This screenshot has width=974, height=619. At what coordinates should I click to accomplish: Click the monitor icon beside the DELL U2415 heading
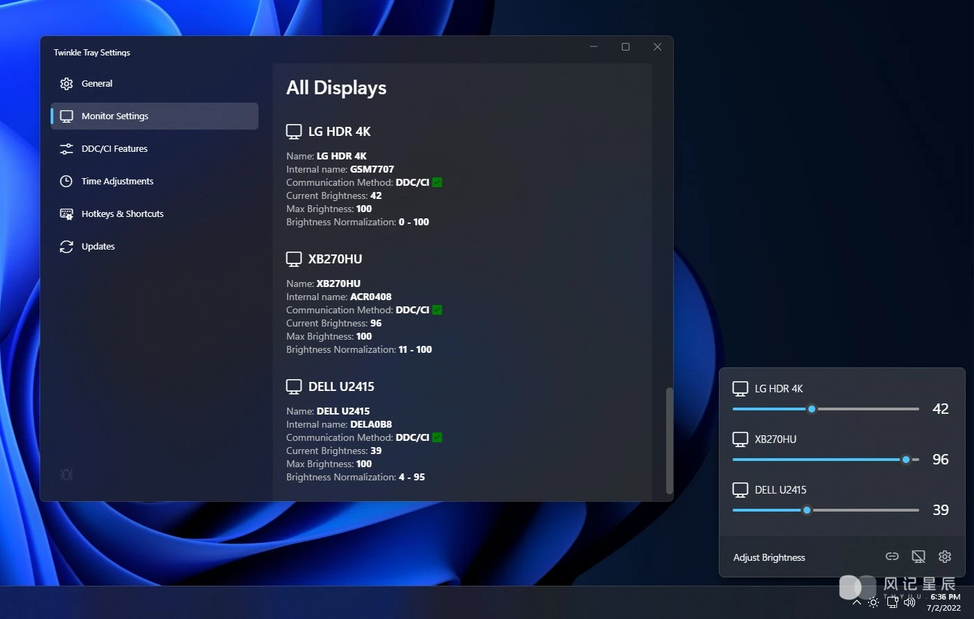(294, 387)
